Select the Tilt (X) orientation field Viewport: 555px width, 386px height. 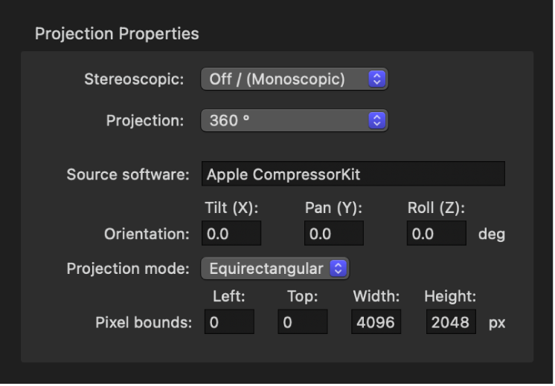231,234
